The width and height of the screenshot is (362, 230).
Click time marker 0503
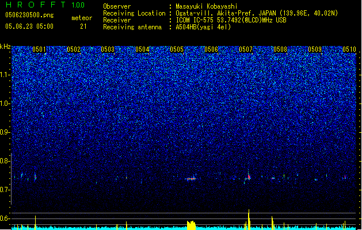108,49
